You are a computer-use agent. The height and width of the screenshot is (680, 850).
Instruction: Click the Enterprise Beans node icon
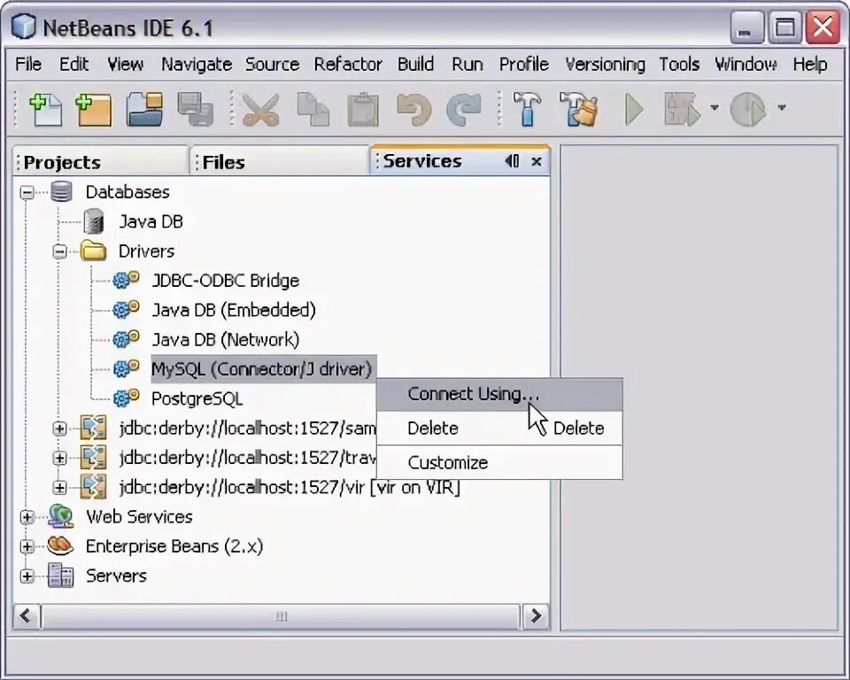pos(60,545)
